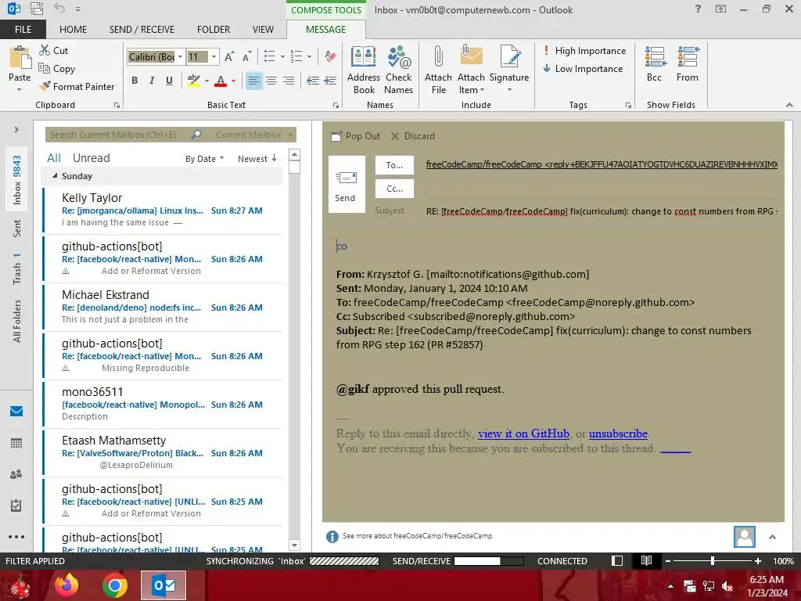Open the Tasks module icon
The image size is (801, 601).
coord(16,506)
